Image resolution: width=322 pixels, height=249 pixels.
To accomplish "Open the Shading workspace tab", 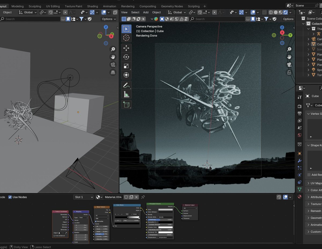I will click(x=93, y=6).
